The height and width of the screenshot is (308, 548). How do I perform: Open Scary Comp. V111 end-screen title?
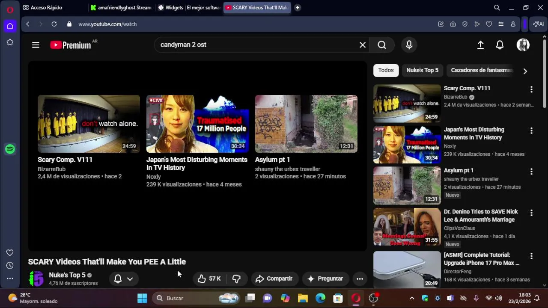(65, 160)
